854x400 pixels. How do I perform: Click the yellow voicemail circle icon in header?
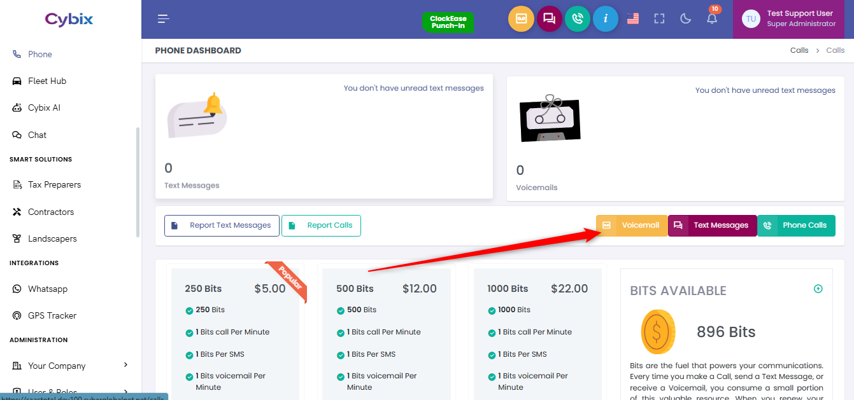[521, 19]
